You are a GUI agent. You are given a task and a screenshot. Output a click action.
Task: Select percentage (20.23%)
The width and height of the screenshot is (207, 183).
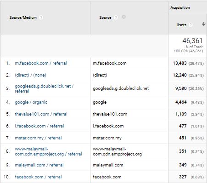tap(196, 89)
